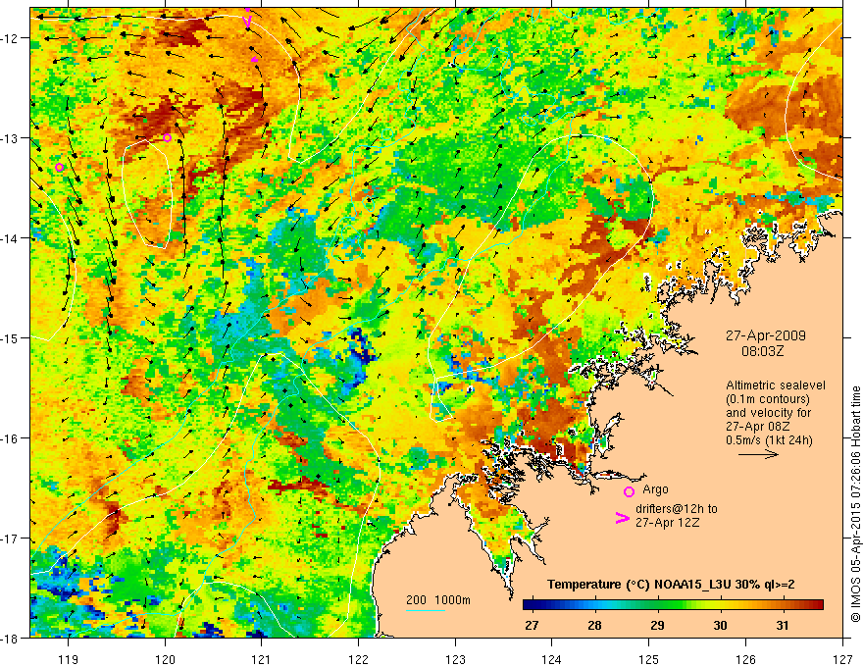
Task: Click the color bar value '31'
Action: point(783,625)
